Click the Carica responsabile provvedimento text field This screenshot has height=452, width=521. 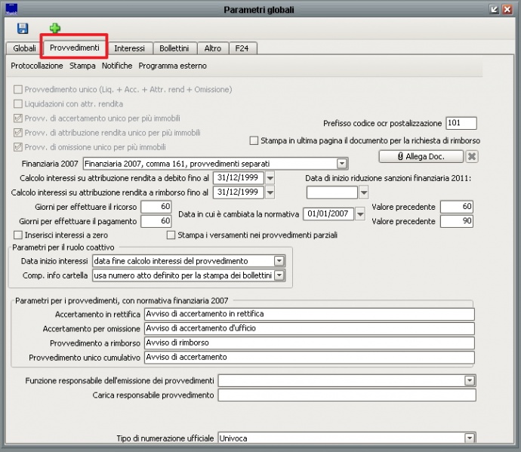[347, 395]
